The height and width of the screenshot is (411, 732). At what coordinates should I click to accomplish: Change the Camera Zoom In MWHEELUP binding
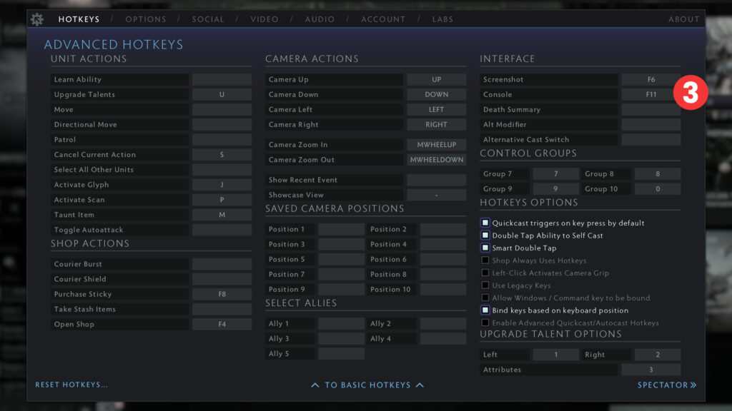436,145
